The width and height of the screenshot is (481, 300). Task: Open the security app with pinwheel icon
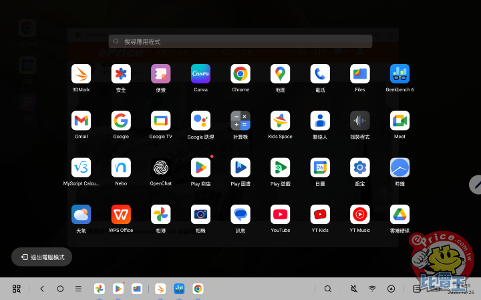121,74
